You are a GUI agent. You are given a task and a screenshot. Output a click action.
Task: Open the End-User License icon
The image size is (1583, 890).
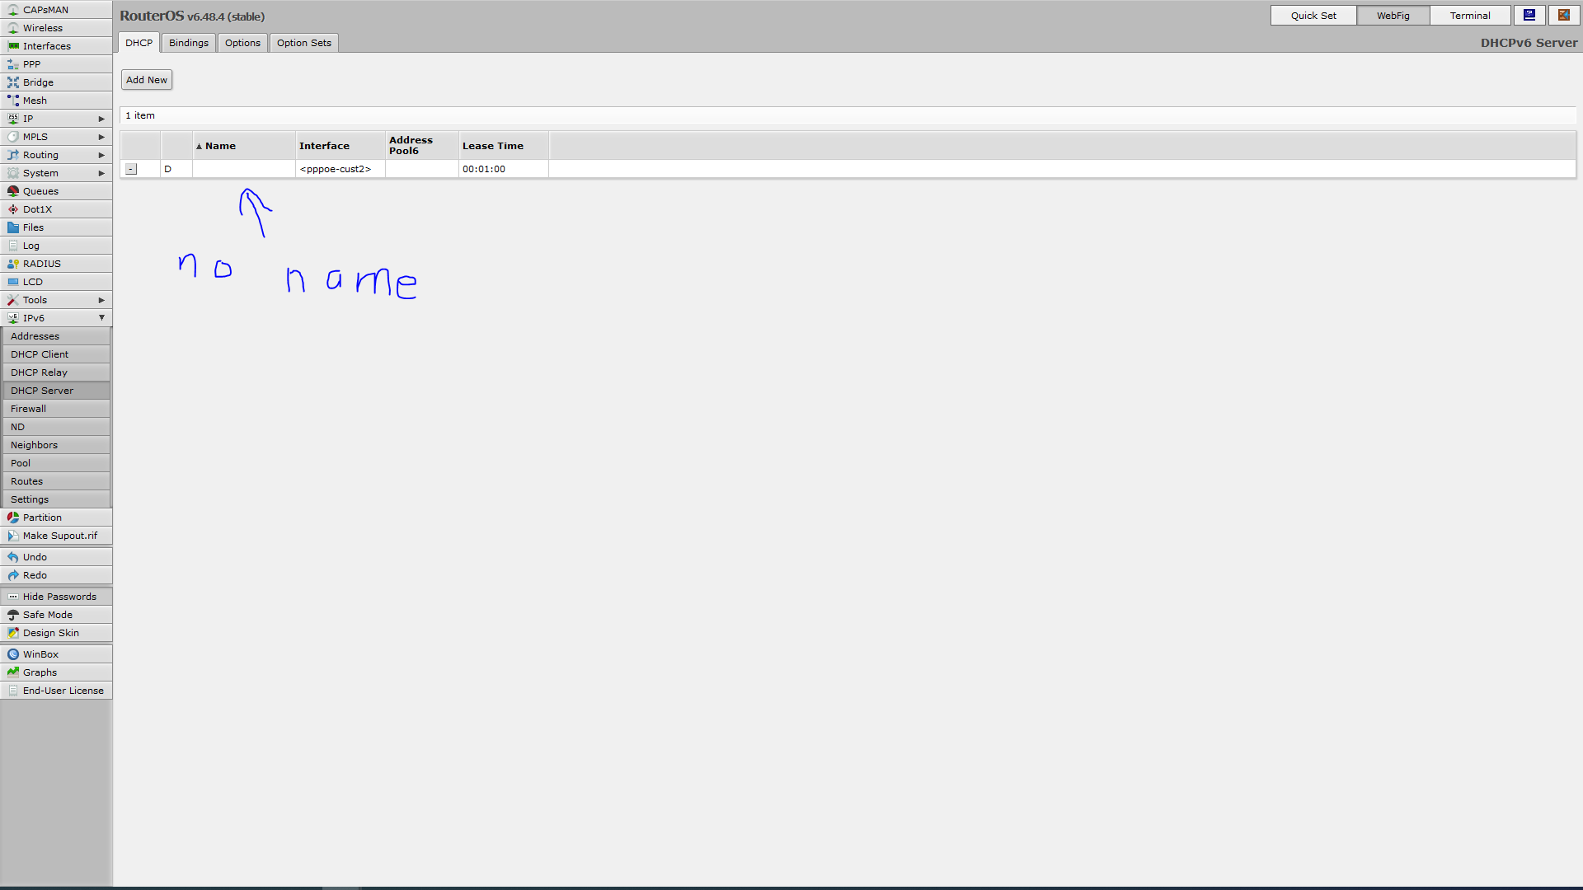(x=13, y=691)
